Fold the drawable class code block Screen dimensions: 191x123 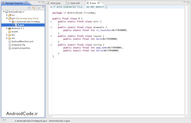(x=51, y=27)
